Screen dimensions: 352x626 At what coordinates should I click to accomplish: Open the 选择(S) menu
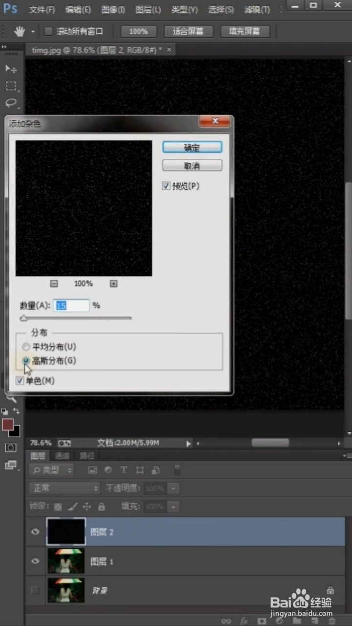(x=220, y=10)
